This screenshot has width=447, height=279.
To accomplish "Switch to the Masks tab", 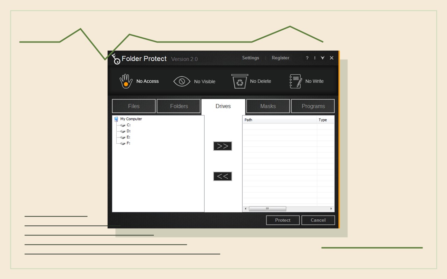I will [268, 106].
